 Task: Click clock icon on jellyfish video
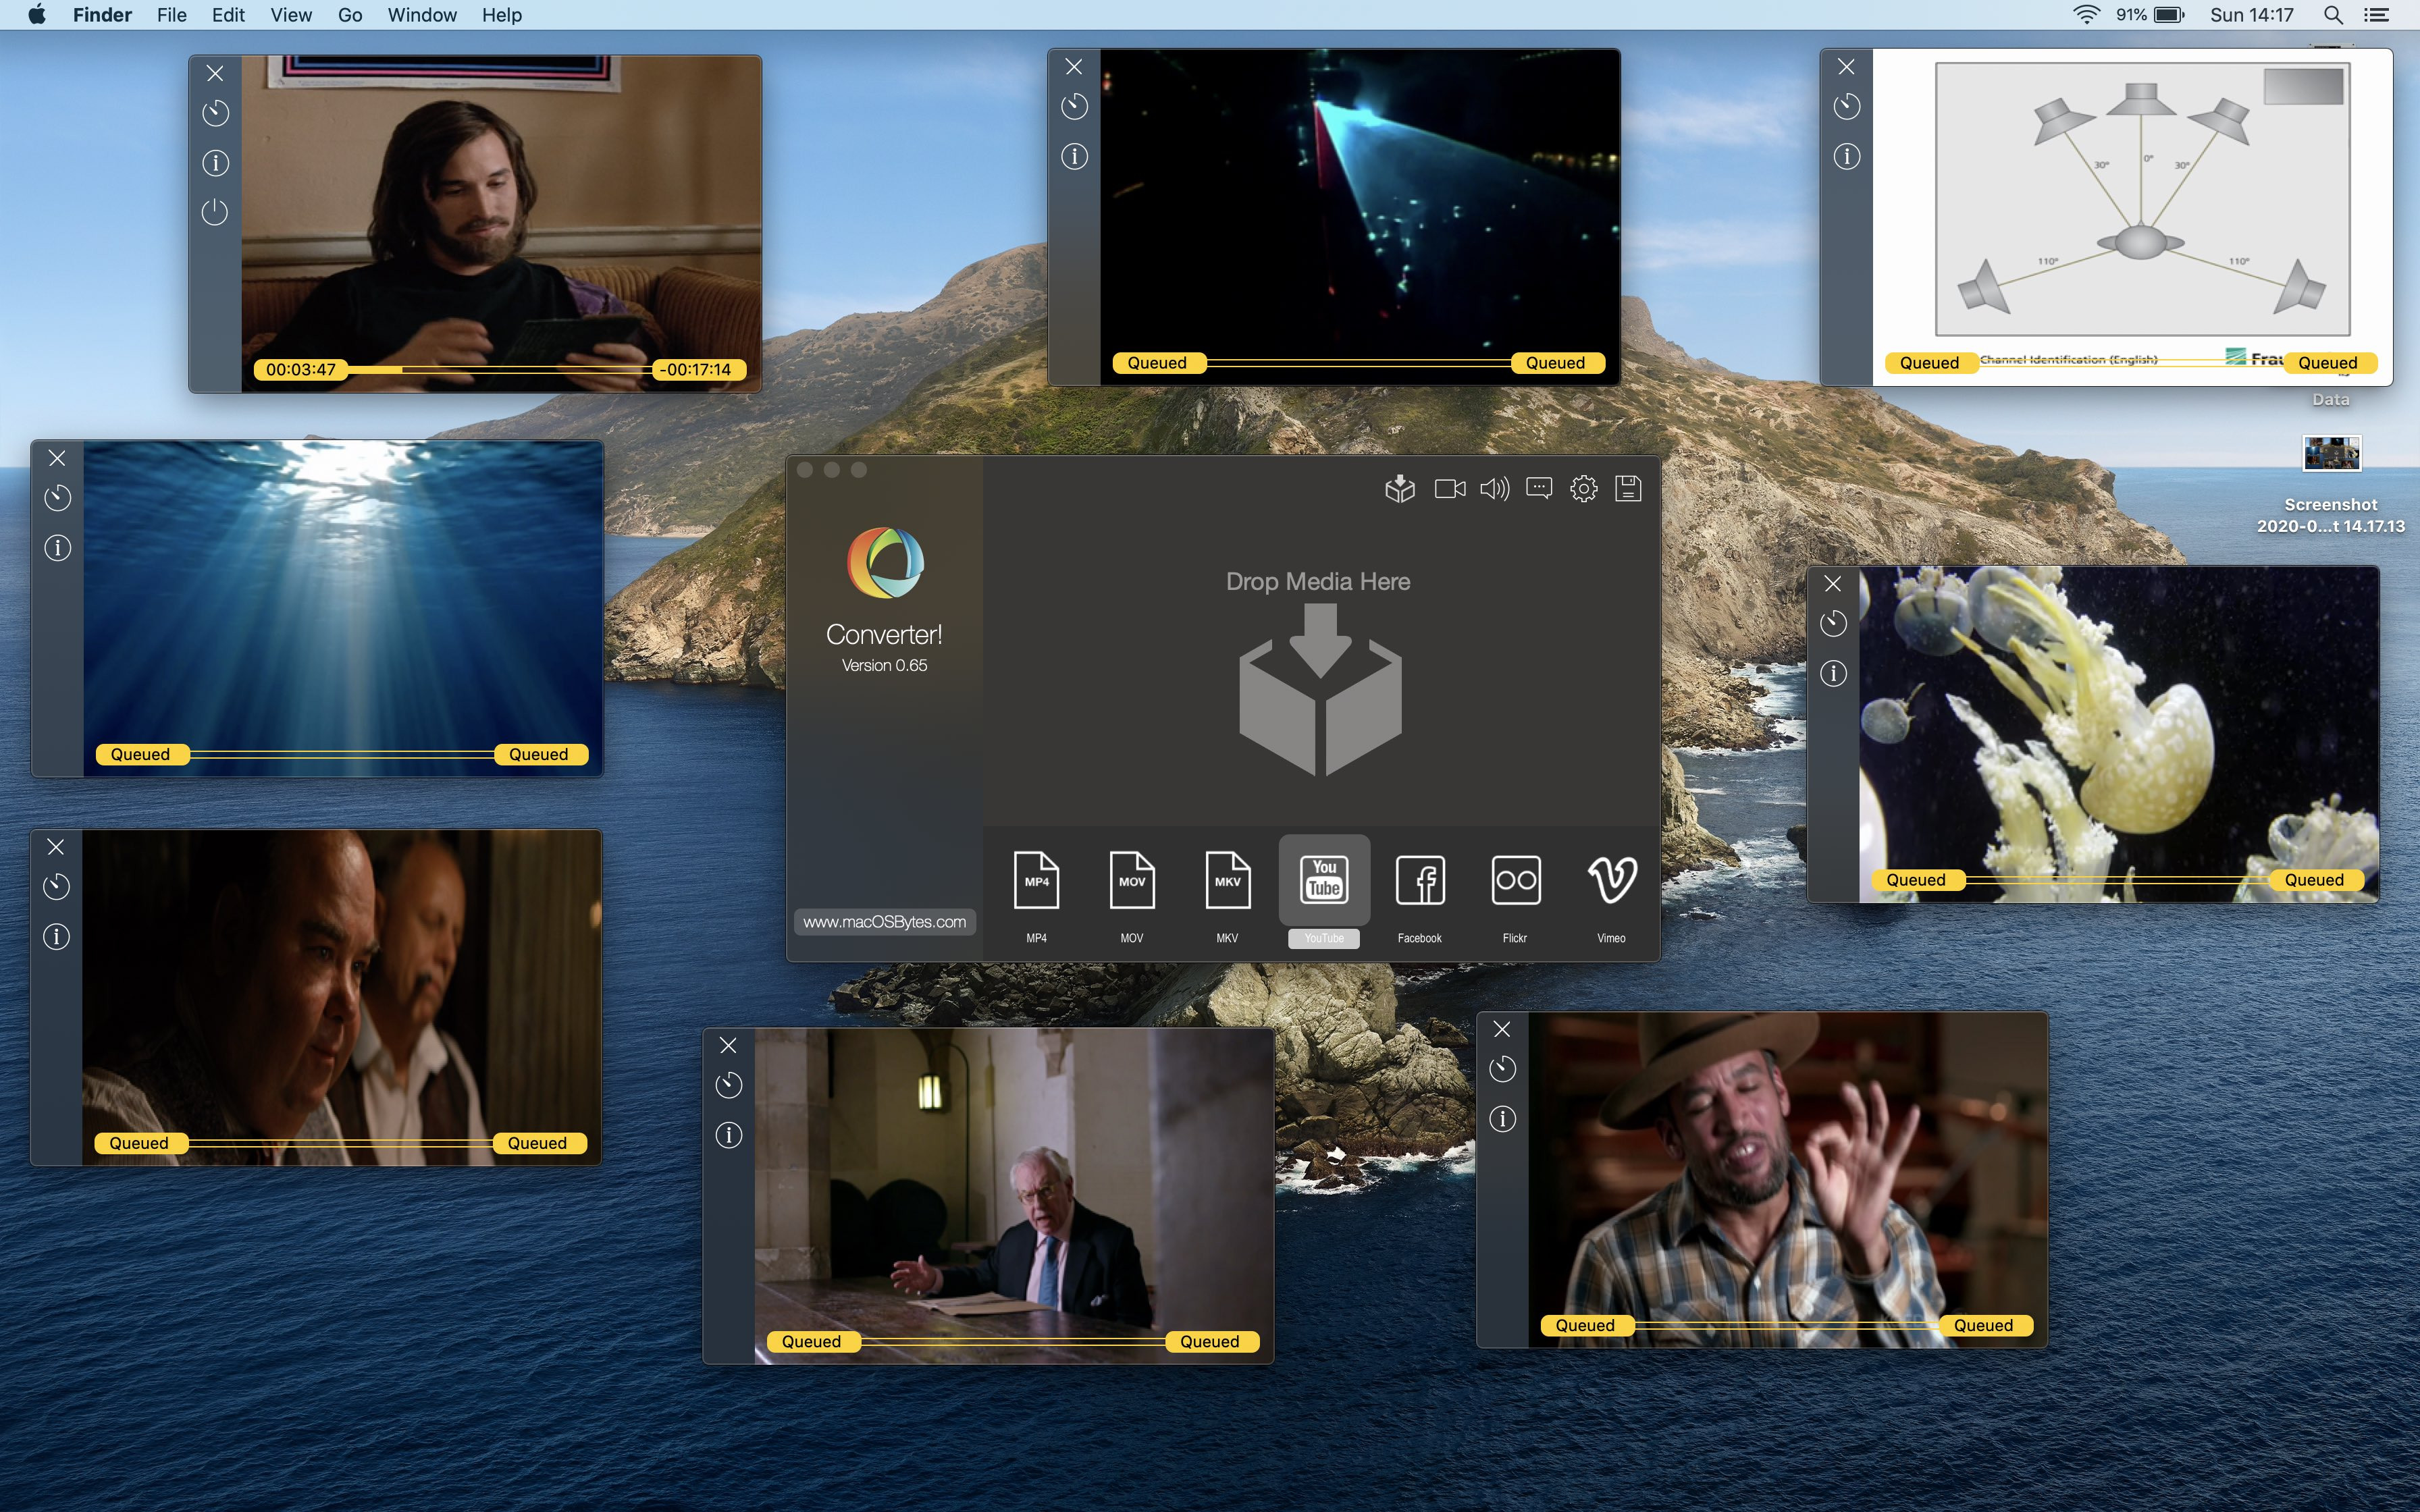(x=1833, y=623)
